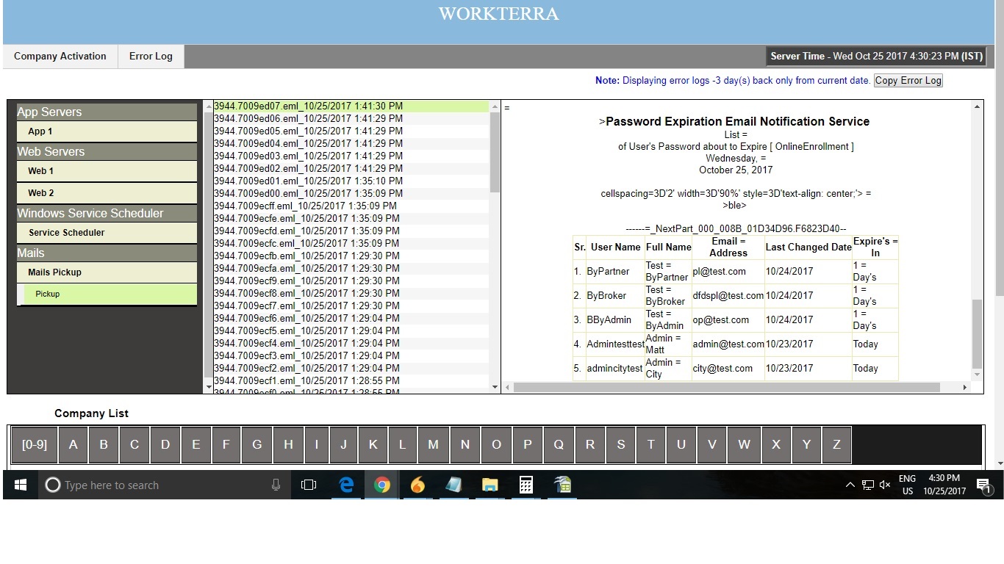This screenshot has width=1004, height=564.
Task: Open the Error Log tab
Action: tap(150, 56)
